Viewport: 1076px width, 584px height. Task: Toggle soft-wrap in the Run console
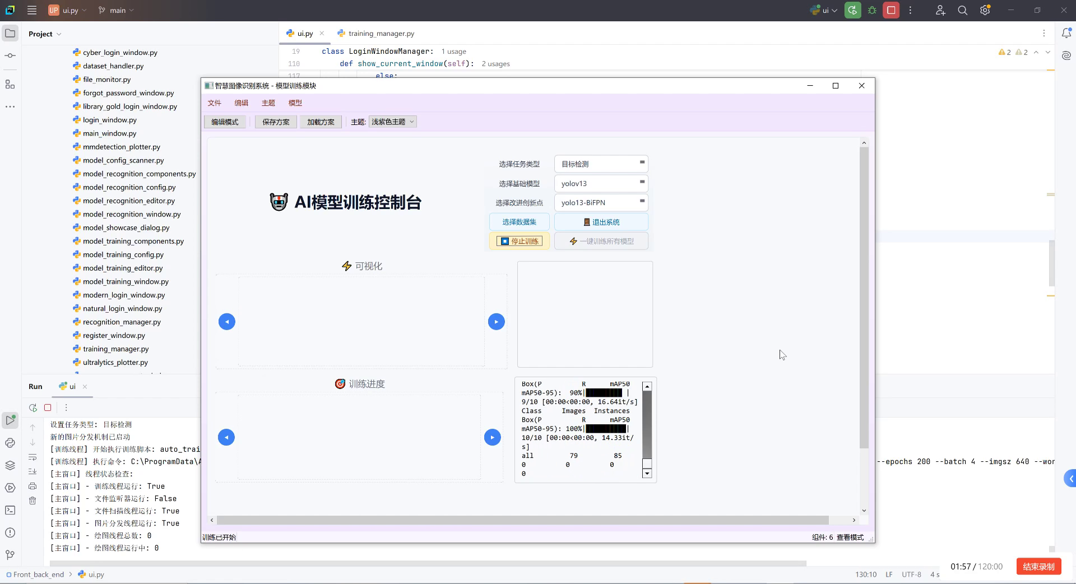pos(33,457)
